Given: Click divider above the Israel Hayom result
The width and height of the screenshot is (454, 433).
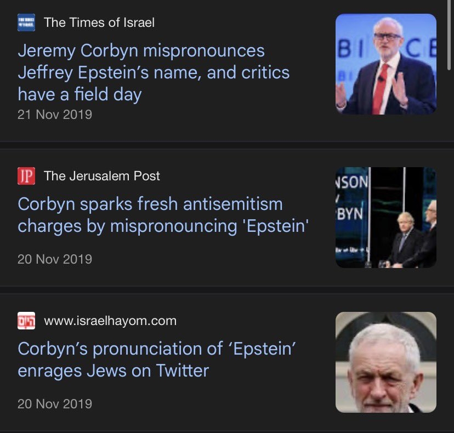Looking at the screenshot, I should (227, 289).
